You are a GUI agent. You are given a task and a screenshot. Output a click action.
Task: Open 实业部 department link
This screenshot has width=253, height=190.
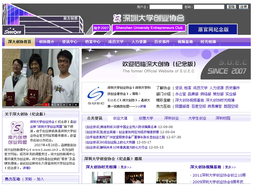(231, 94)
